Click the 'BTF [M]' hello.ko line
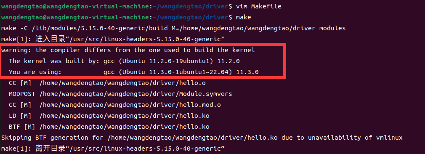 tap(109, 127)
